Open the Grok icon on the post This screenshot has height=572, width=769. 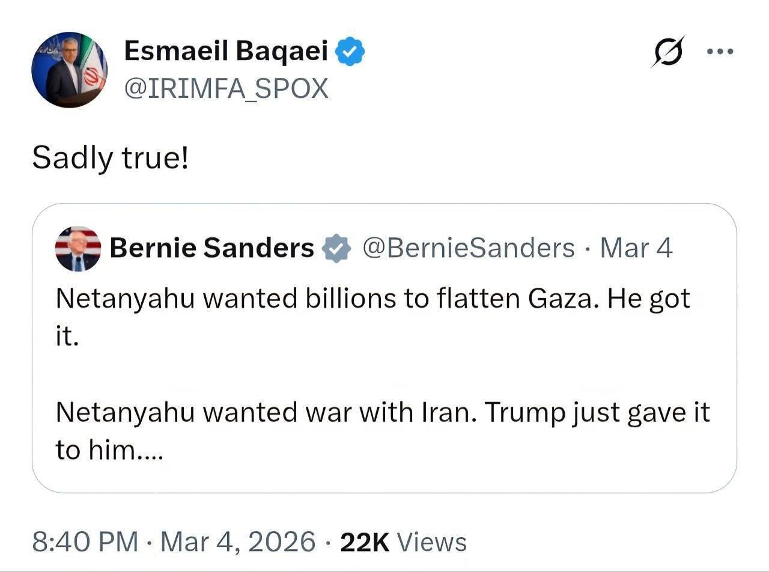point(668,52)
